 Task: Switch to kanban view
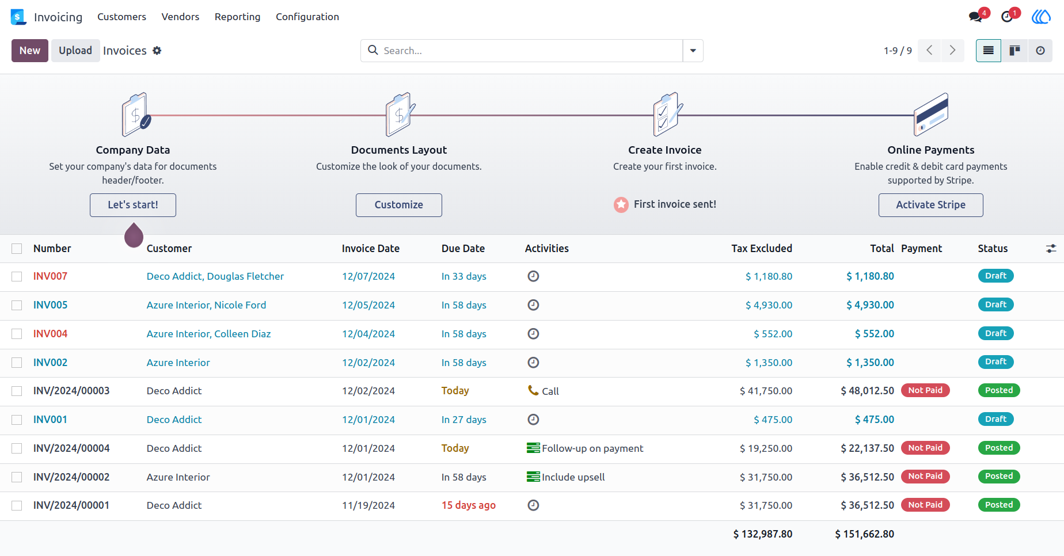pyautogui.click(x=1014, y=51)
